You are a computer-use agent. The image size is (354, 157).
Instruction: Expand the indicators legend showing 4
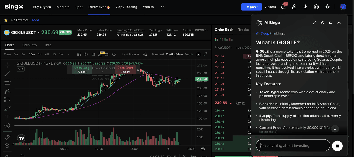tap(20, 69)
